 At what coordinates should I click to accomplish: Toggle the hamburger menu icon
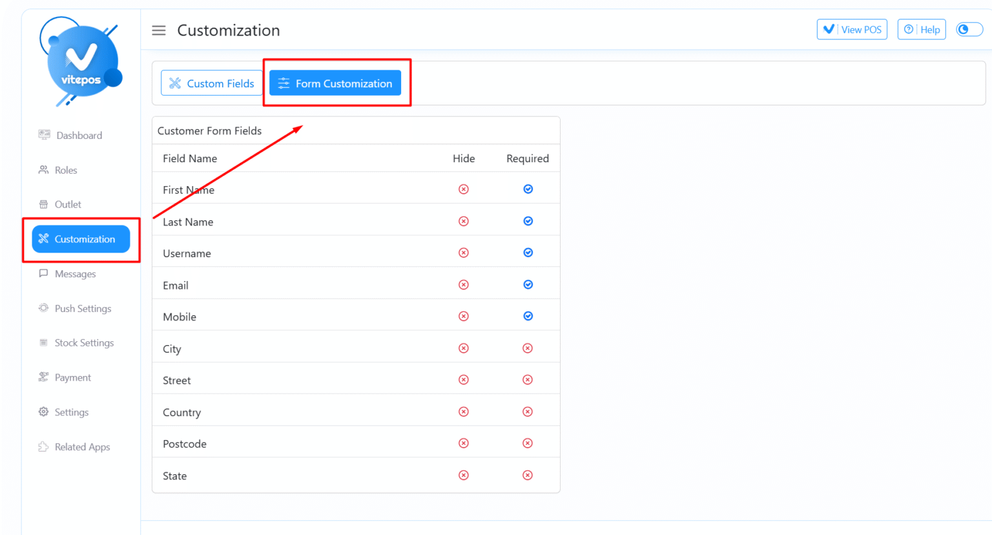tap(159, 30)
